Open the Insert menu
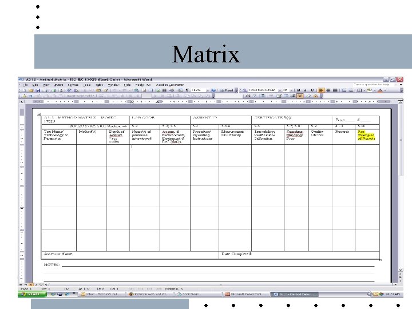This screenshot has height=309, width=412. pyautogui.click(x=58, y=85)
